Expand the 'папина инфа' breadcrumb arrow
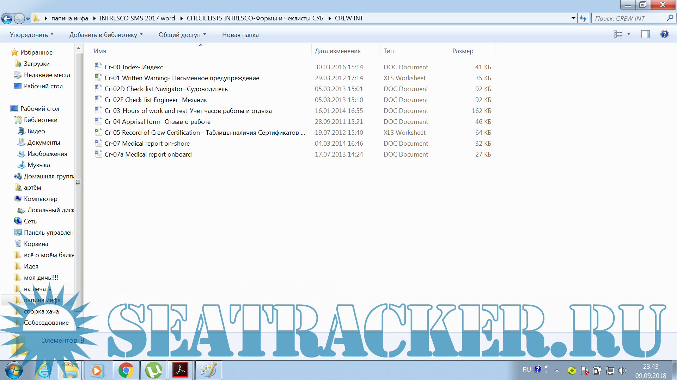 pos(94,18)
